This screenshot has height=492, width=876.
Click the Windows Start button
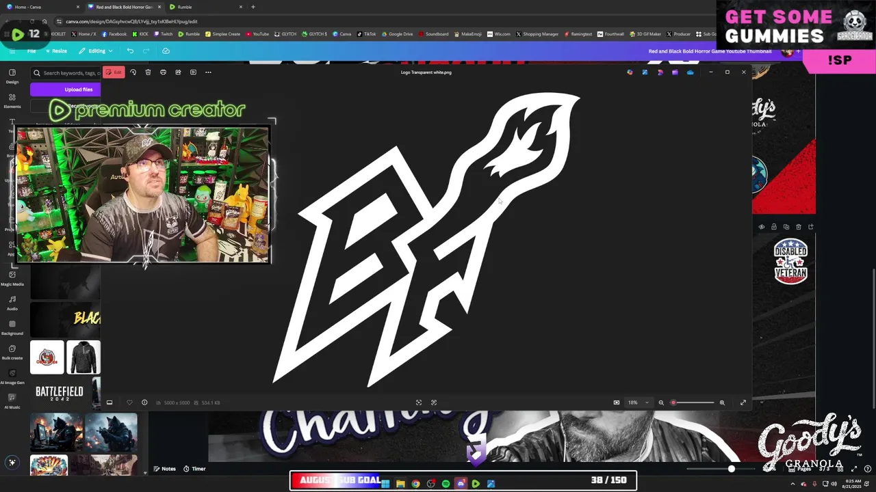pyautogui.click(x=385, y=484)
